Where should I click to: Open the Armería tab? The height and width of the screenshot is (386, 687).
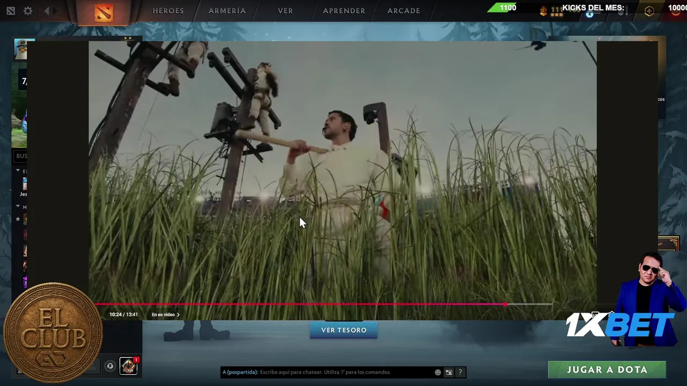click(227, 11)
